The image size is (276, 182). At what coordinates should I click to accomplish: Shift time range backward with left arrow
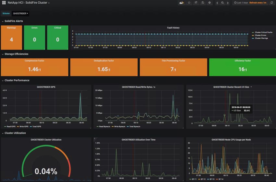point(217,3)
